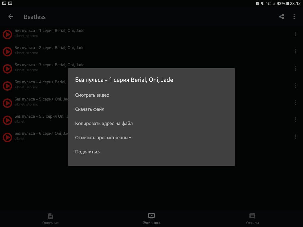The width and height of the screenshot is (303, 227).
Task: Select Отметить просмотренным option
Action: coord(151,138)
